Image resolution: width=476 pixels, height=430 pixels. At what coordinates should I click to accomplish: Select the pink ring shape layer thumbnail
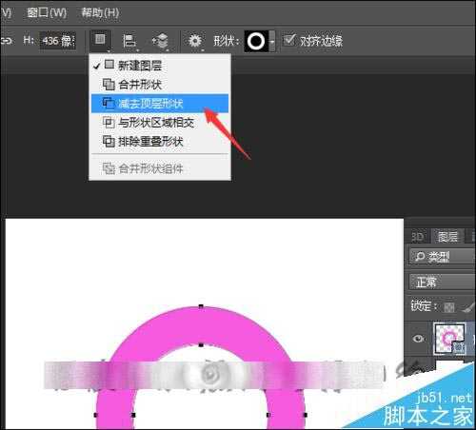point(450,338)
